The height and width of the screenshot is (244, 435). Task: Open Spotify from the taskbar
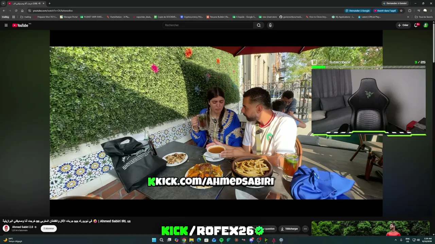pyautogui.click(x=221, y=240)
